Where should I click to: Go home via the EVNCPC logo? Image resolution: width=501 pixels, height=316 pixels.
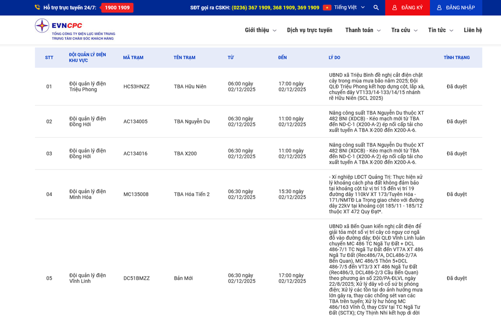click(74, 30)
